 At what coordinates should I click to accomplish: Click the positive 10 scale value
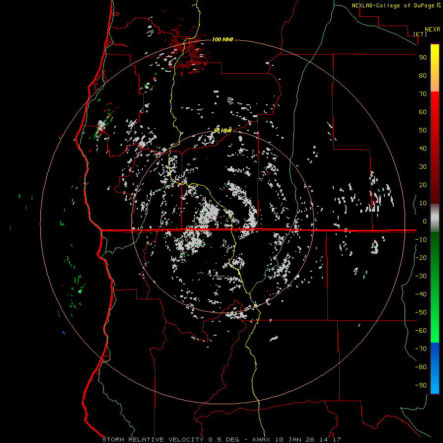[423, 203]
